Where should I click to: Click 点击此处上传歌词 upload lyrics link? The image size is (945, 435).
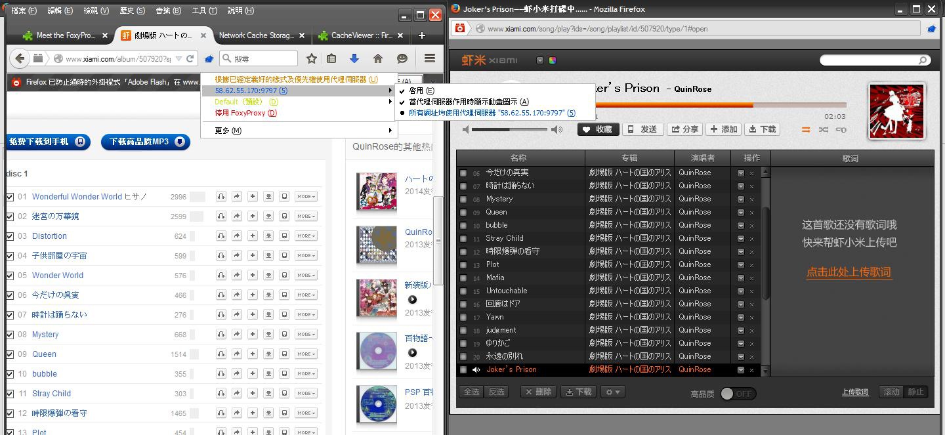click(849, 272)
